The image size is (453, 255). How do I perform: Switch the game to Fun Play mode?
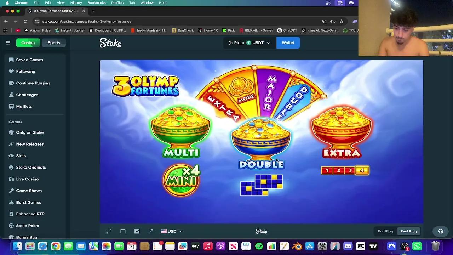385,231
